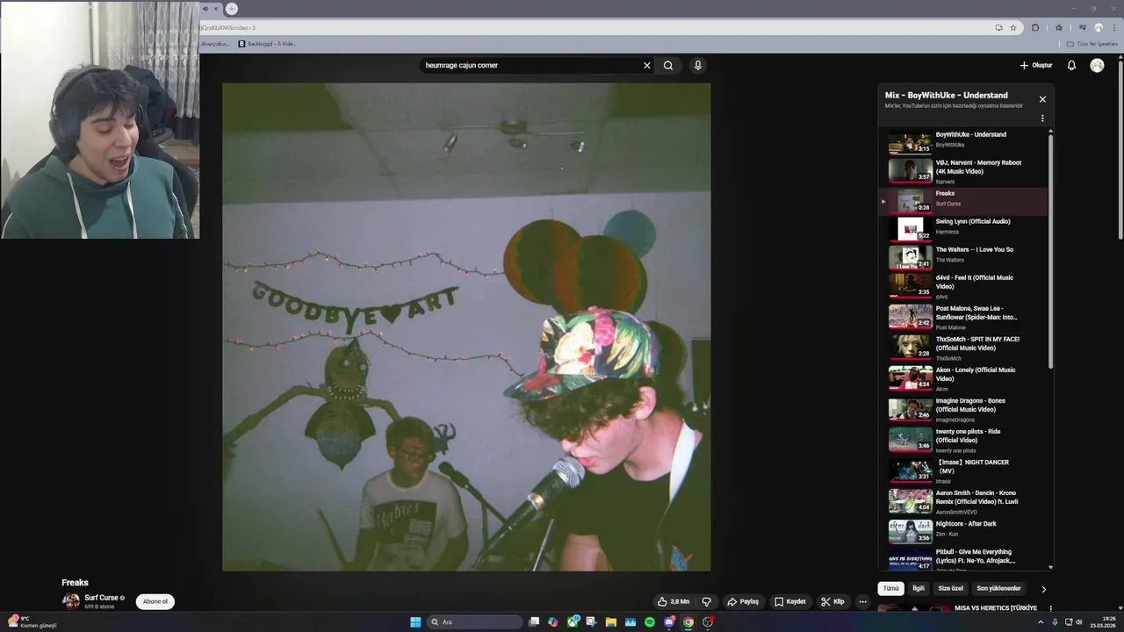Image resolution: width=1124 pixels, height=632 pixels.
Task: Dislike the Freaks video
Action: coord(706,601)
